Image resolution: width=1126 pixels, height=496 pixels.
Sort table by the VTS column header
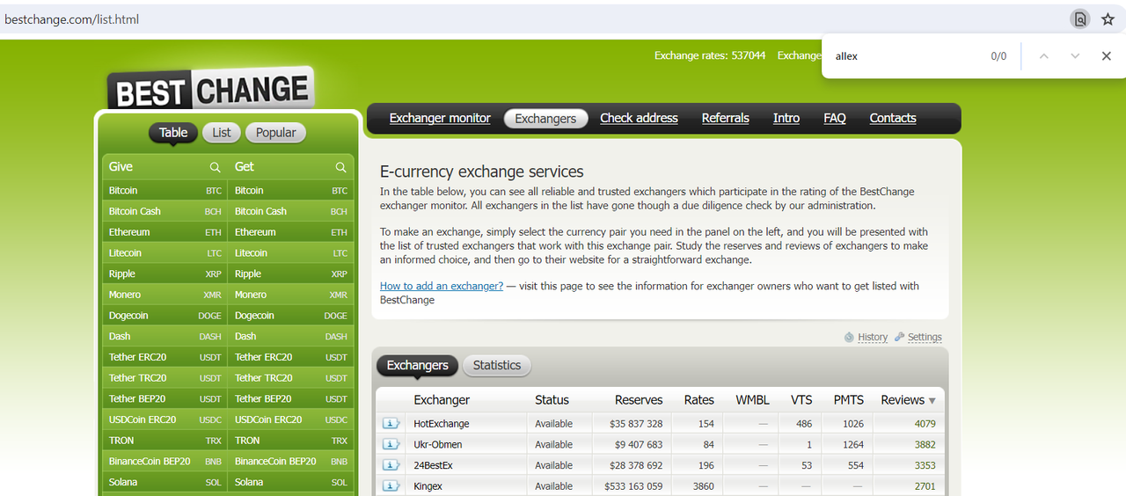[x=801, y=400]
